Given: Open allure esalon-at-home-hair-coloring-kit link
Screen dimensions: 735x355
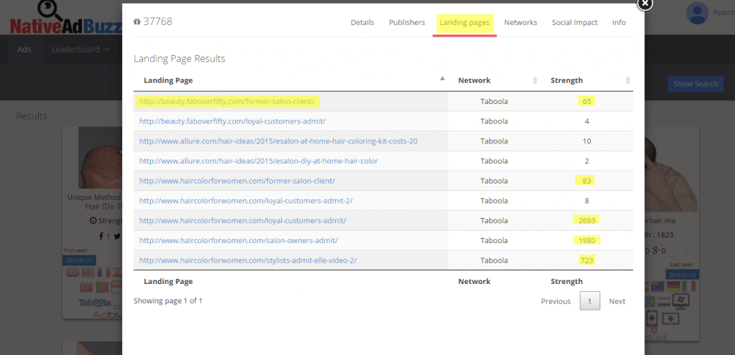Looking at the screenshot, I should (278, 141).
